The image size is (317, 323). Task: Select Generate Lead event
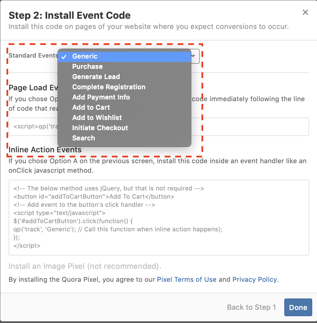pyautogui.click(x=96, y=77)
